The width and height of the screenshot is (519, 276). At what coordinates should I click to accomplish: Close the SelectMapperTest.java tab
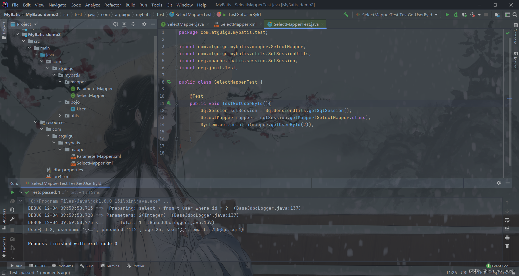[322, 24]
